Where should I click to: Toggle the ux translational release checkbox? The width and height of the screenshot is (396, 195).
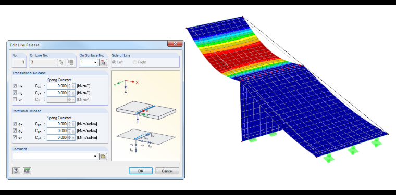15,86
